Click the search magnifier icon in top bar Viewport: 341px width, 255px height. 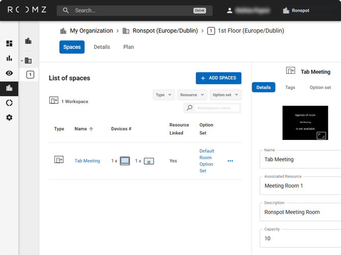tap(66, 11)
